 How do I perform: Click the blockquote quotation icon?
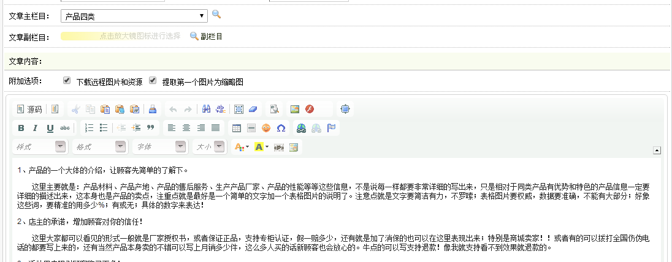(x=150, y=128)
